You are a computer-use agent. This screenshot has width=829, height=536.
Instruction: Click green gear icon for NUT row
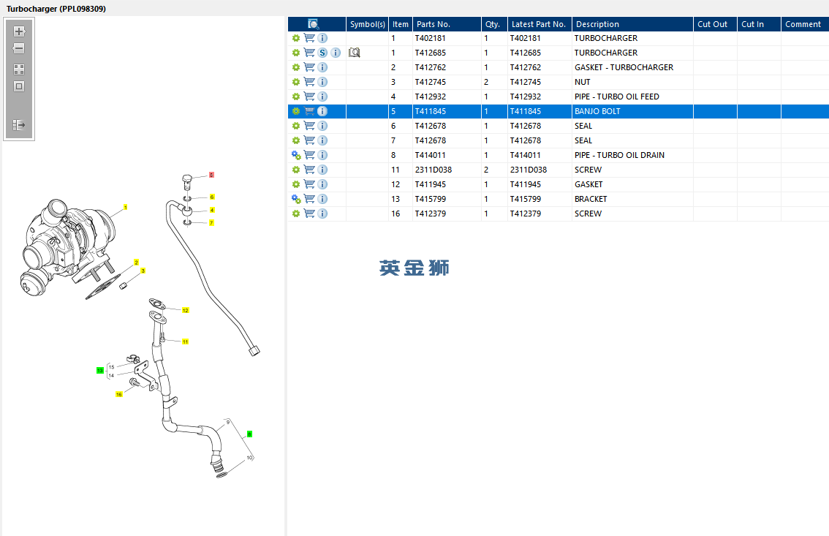pos(296,82)
